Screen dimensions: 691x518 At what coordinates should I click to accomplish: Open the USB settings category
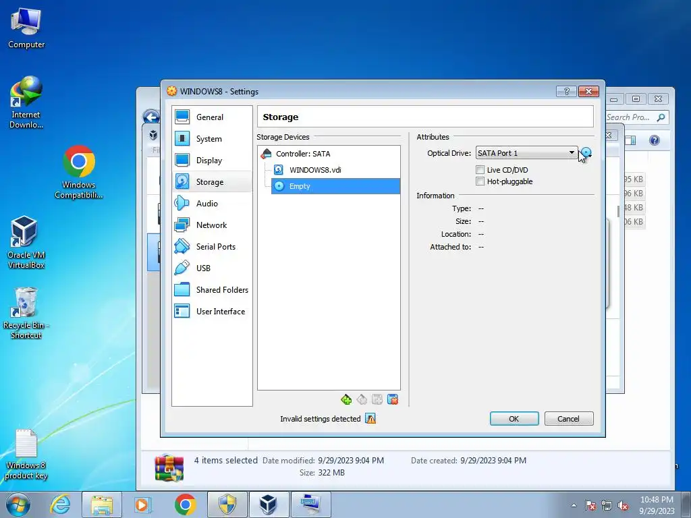[x=211, y=268]
